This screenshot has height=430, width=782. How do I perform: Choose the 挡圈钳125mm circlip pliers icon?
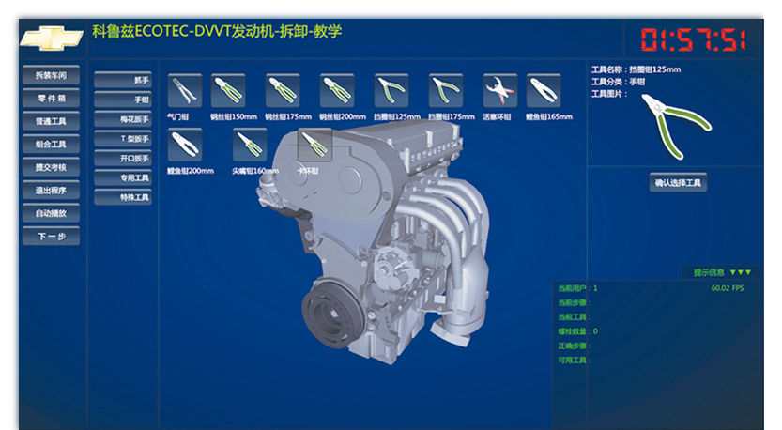(x=391, y=91)
